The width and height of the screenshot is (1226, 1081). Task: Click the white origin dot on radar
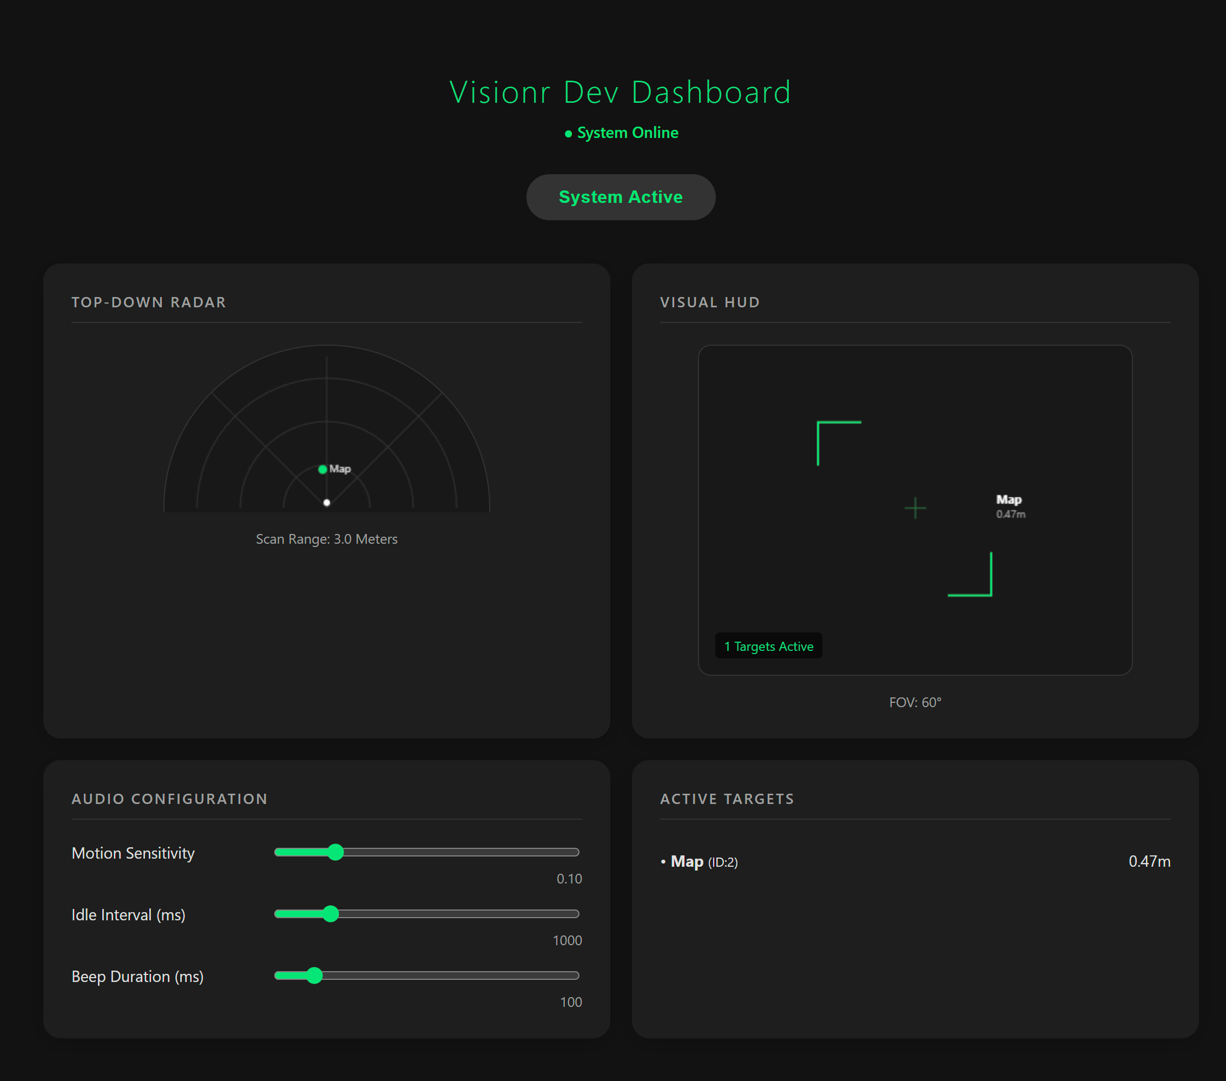(327, 503)
